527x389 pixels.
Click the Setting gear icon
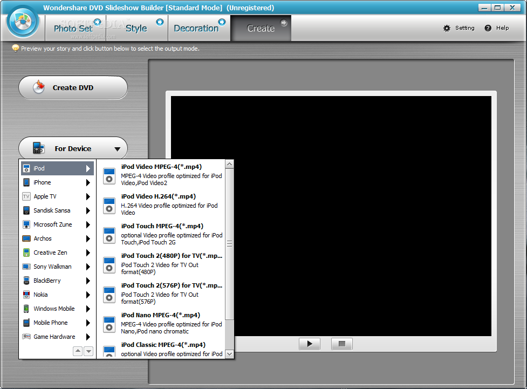point(447,28)
